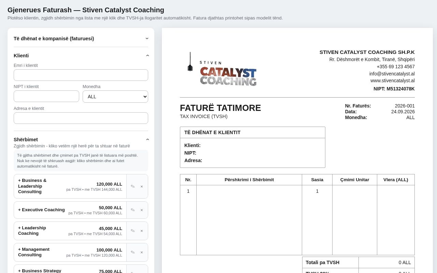Add Executive Coaching to invoice
Image resolution: width=437 pixels, height=273 pixels.
click(x=70, y=210)
